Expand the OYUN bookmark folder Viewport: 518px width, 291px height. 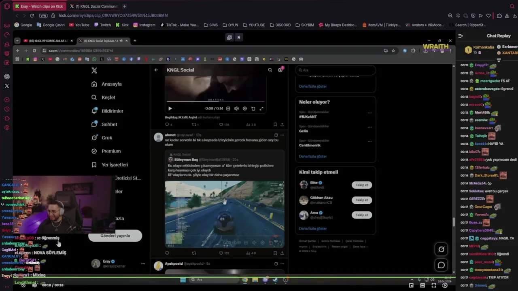[230, 25]
